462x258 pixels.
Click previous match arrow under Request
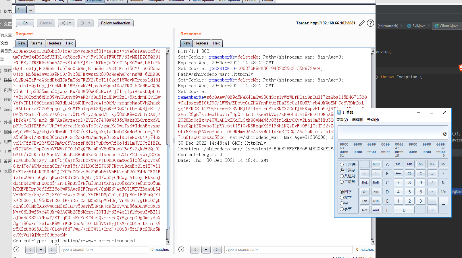pos(30,249)
